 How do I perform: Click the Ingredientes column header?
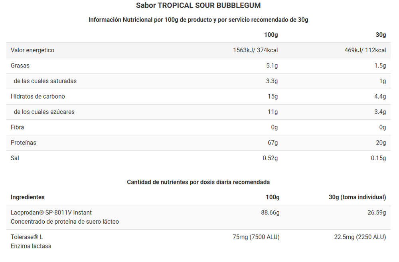pyautogui.click(x=28, y=197)
